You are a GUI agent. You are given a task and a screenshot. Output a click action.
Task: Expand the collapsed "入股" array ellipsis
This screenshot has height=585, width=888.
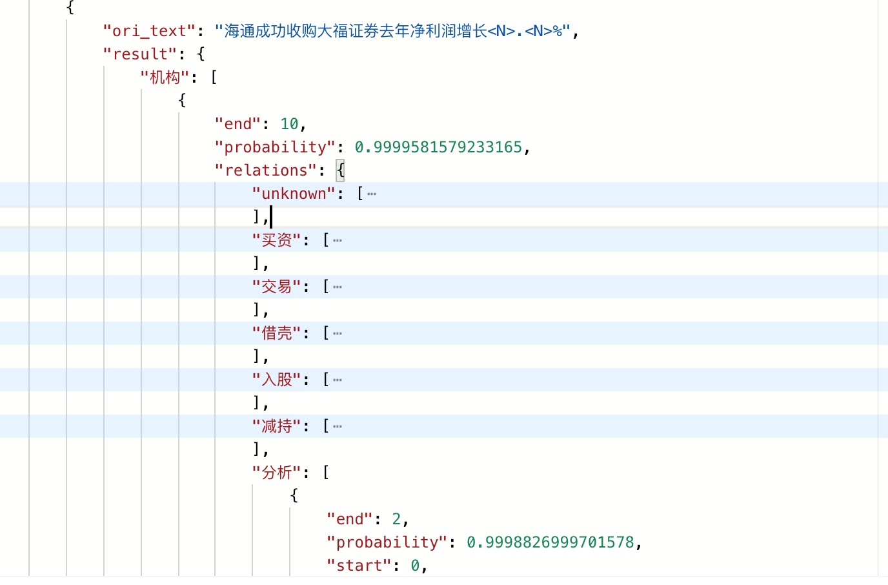click(x=338, y=380)
